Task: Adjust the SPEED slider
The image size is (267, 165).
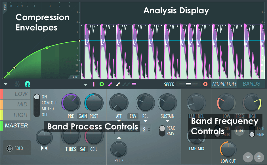Action: (188, 84)
